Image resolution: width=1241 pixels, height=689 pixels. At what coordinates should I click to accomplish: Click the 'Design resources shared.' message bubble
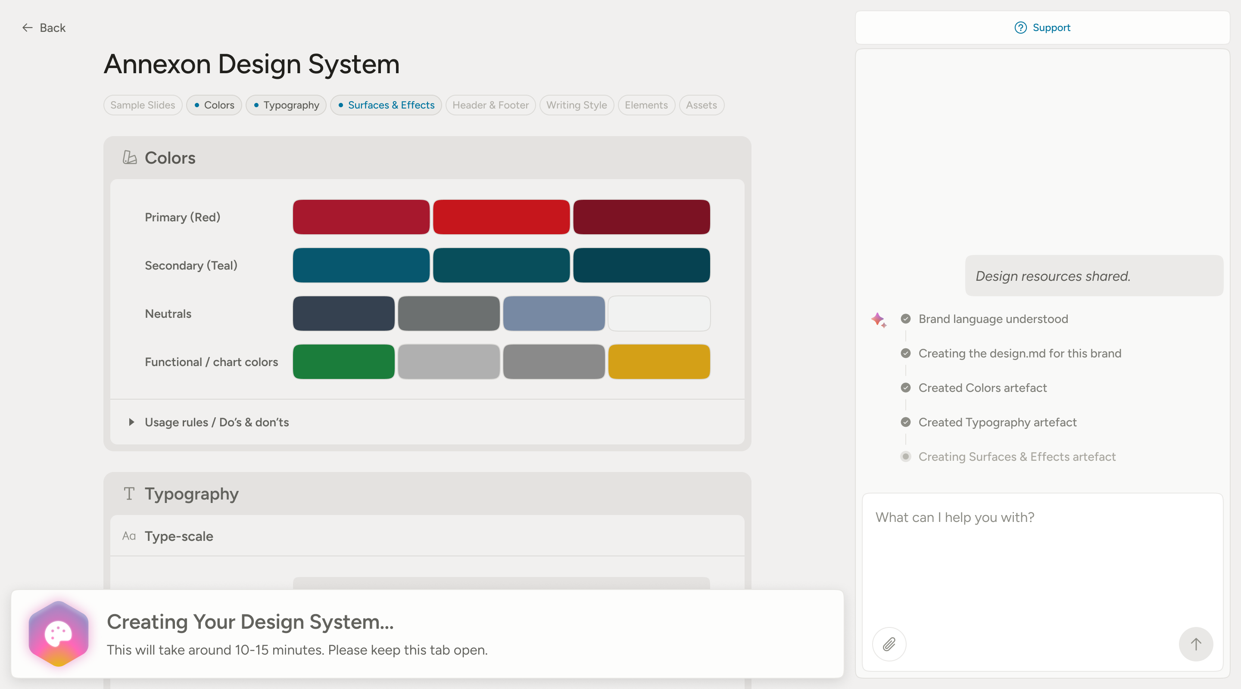[1094, 276]
